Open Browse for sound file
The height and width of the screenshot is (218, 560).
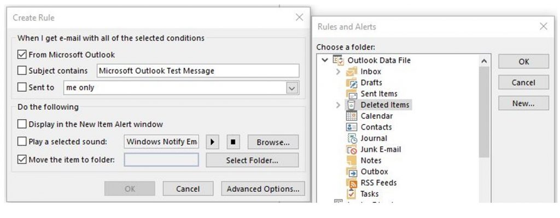pos(273,142)
